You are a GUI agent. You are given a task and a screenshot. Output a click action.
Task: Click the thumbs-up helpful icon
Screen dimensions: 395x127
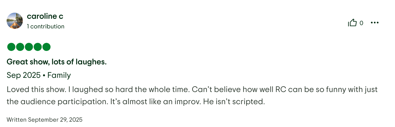[x=352, y=23]
